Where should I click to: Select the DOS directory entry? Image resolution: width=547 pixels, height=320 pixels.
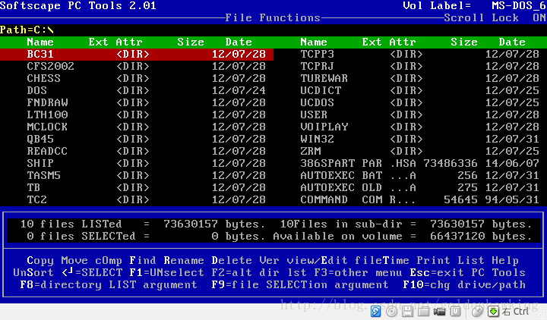pyautogui.click(x=146, y=90)
